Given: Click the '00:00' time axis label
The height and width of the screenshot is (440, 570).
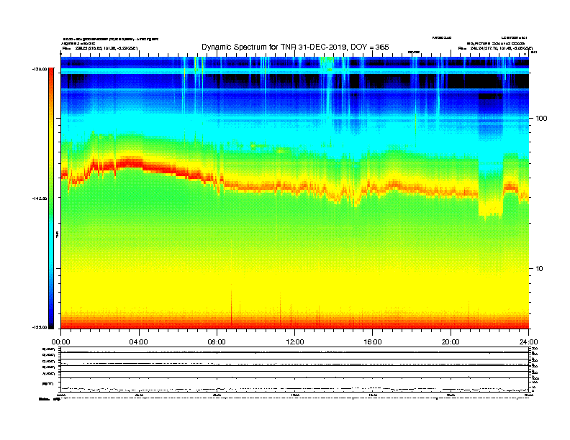Looking at the screenshot, I should pyautogui.click(x=60, y=342).
